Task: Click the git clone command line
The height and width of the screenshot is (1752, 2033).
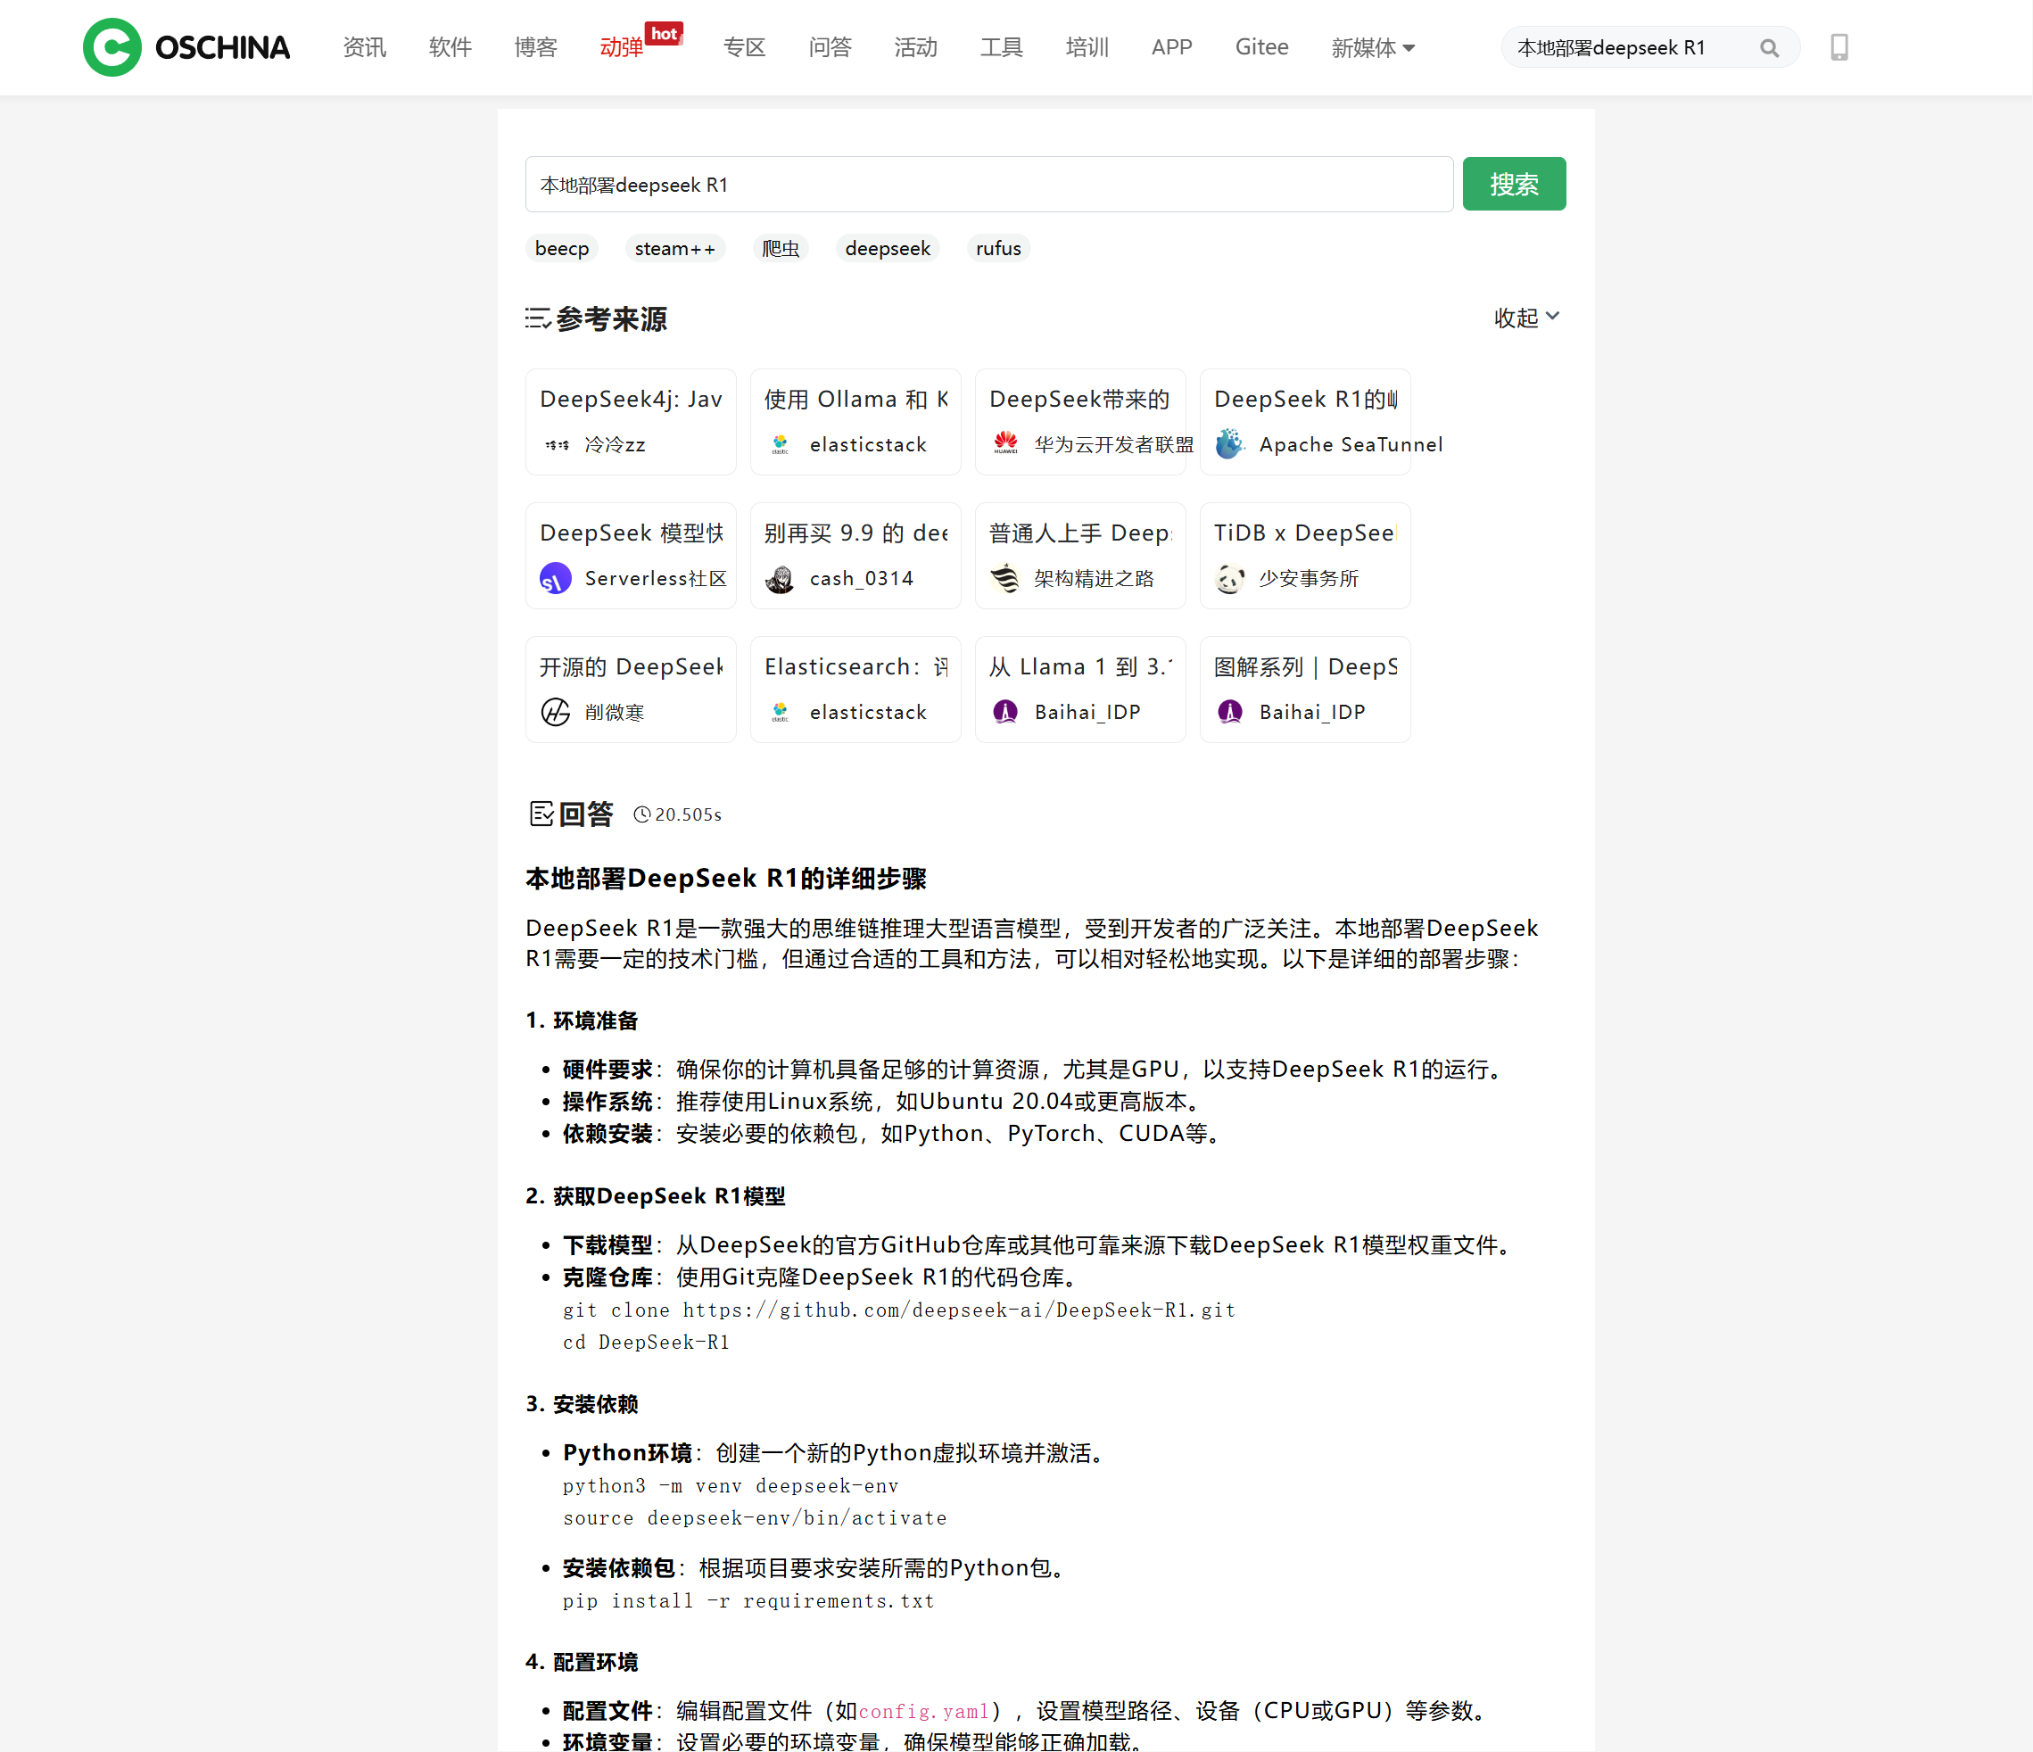Action: coord(899,1310)
